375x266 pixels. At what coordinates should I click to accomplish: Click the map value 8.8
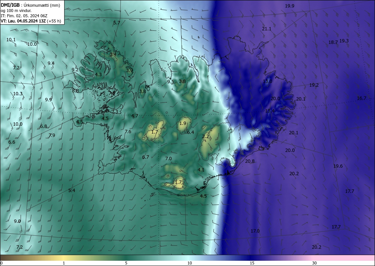coord(75,90)
